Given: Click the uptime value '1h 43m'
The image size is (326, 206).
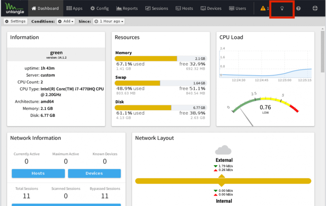Looking at the screenshot, I should (48, 68).
